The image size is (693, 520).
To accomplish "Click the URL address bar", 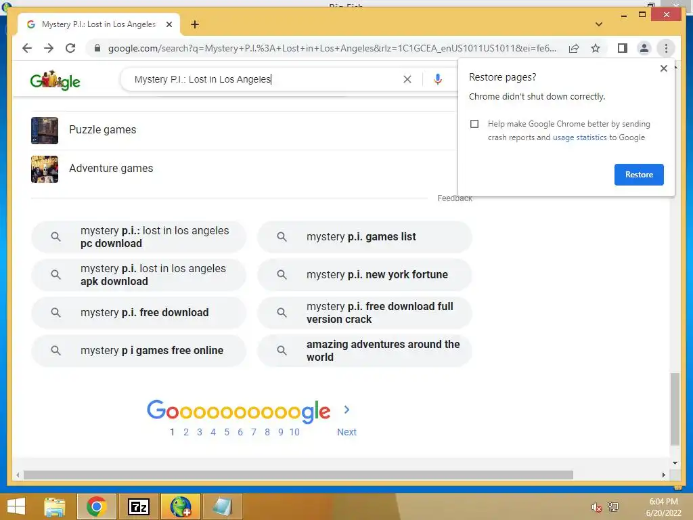I will click(332, 48).
